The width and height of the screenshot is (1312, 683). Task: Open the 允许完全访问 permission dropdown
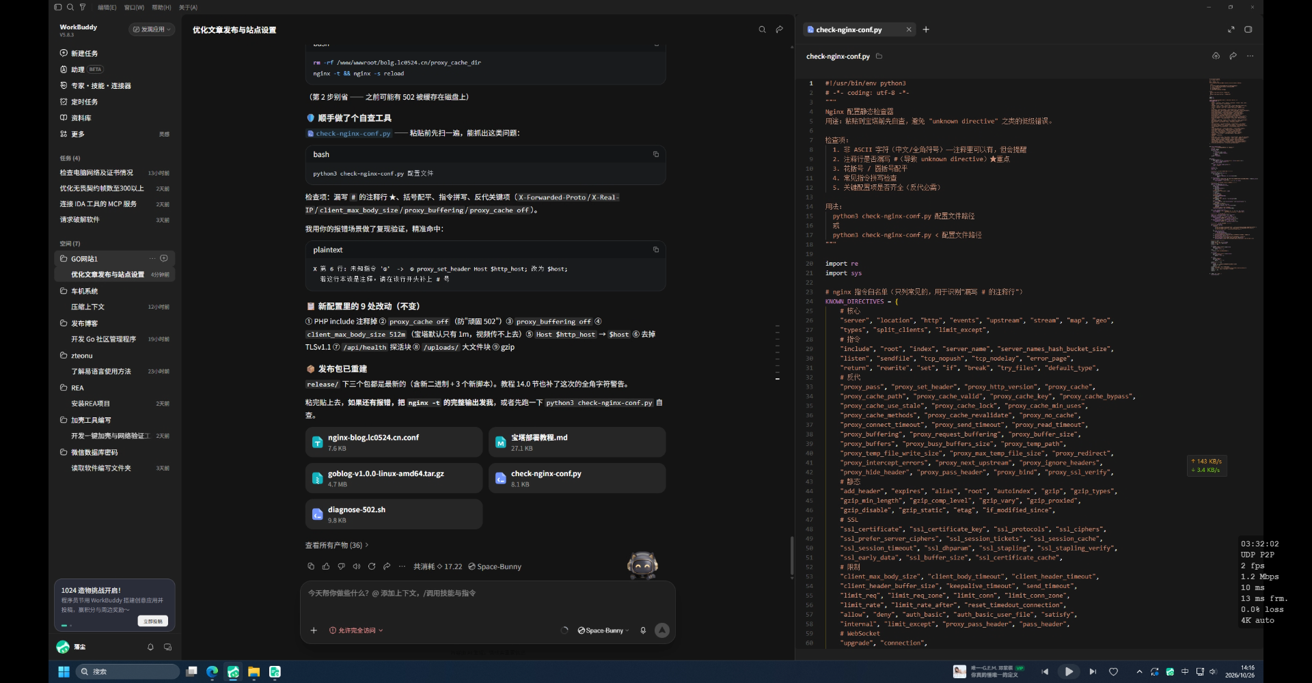point(356,630)
